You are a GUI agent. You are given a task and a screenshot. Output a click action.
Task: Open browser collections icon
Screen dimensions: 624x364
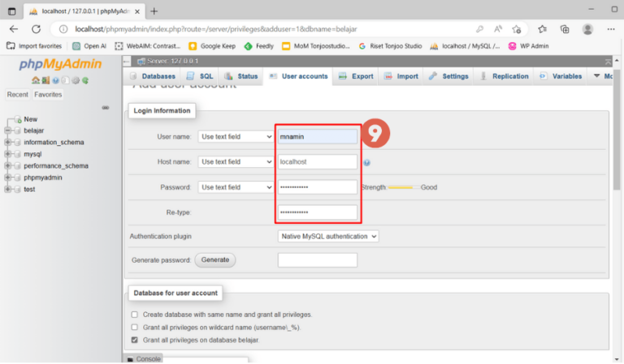click(565, 29)
